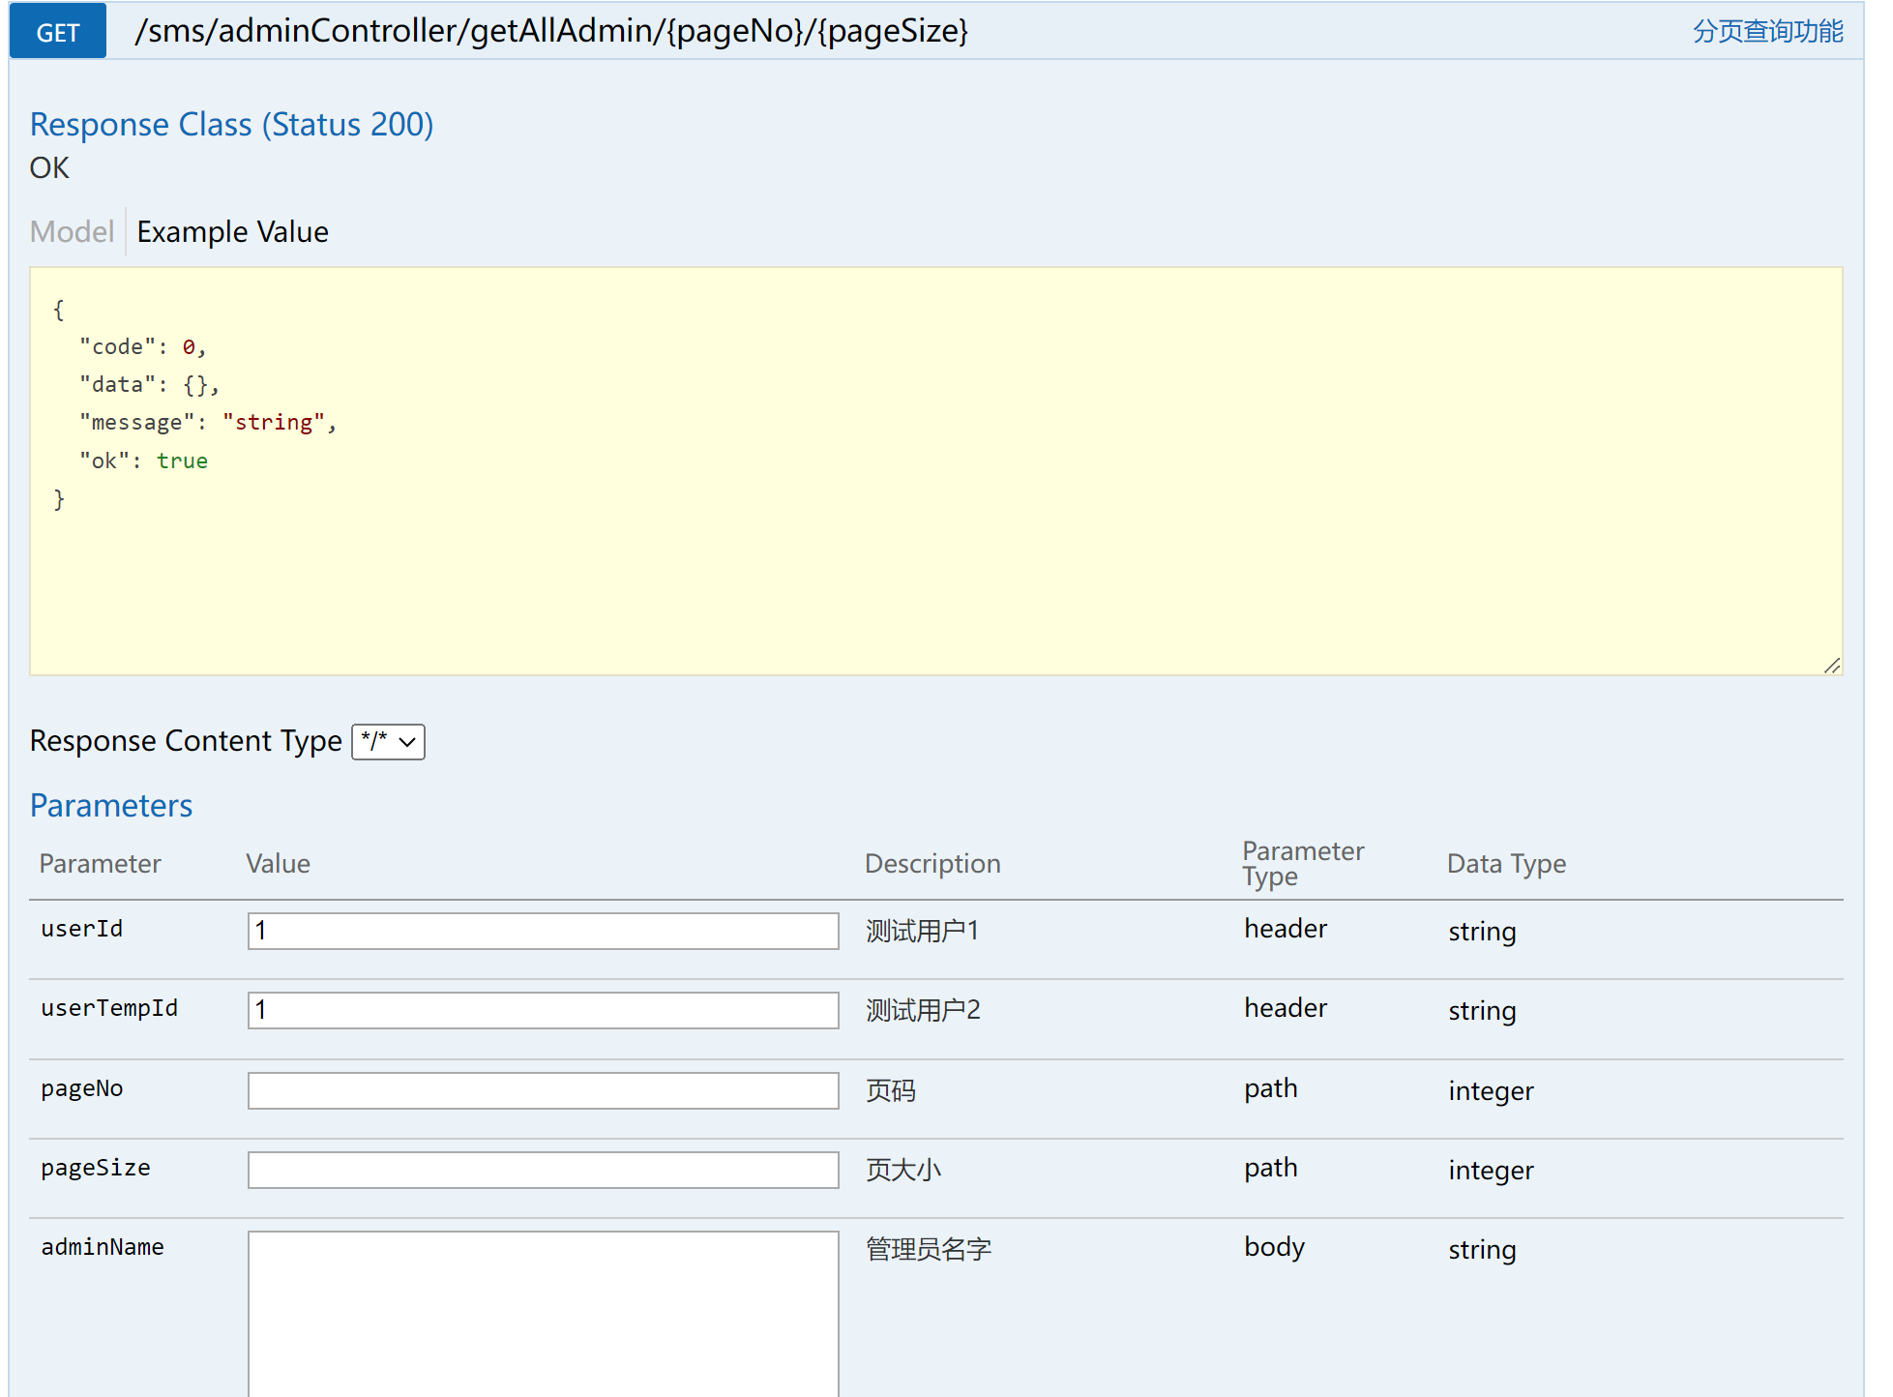Image resolution: width=1893 pixels, height=1397 pixels.
Task: Click the adminName parameter name
Action: (103, 1247)
